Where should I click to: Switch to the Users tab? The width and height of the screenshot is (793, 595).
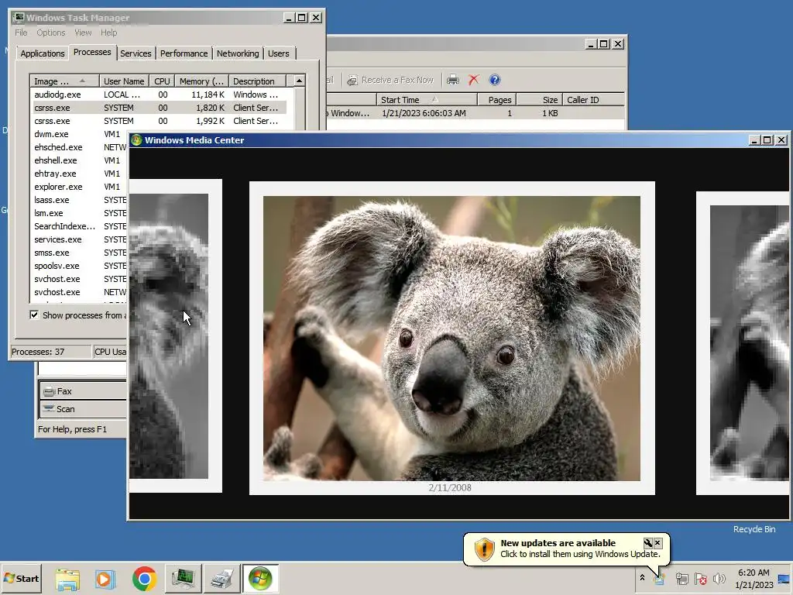coord(279,53)
